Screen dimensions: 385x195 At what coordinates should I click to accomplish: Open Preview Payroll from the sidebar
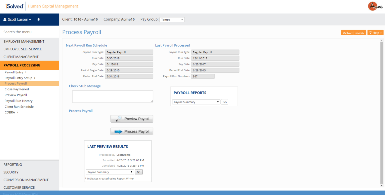tap(16, 95)
